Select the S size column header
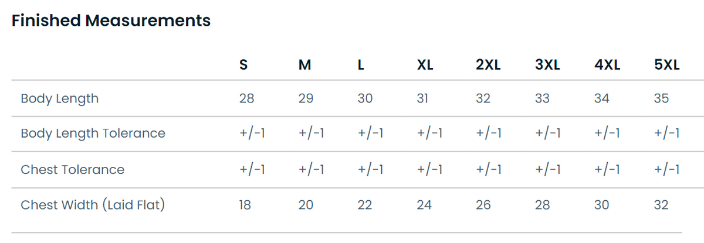Viewport: 704px width, 243px height. (243, 66)
